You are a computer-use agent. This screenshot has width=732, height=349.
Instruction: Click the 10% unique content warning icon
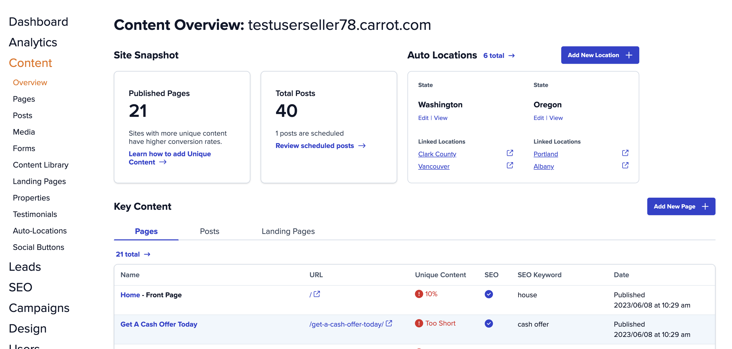click(419, 294)
